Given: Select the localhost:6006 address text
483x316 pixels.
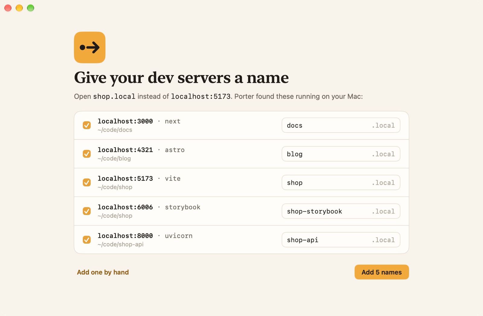Looking at the screenshot, I should point(125,207).
